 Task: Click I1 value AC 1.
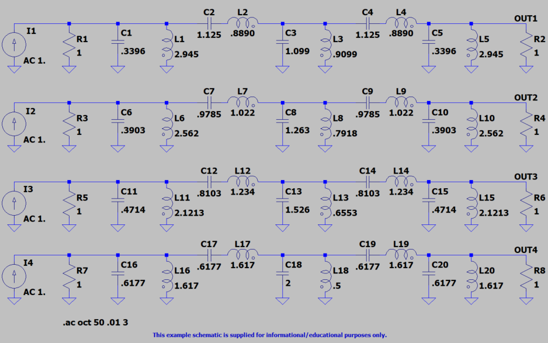point(34,61)
